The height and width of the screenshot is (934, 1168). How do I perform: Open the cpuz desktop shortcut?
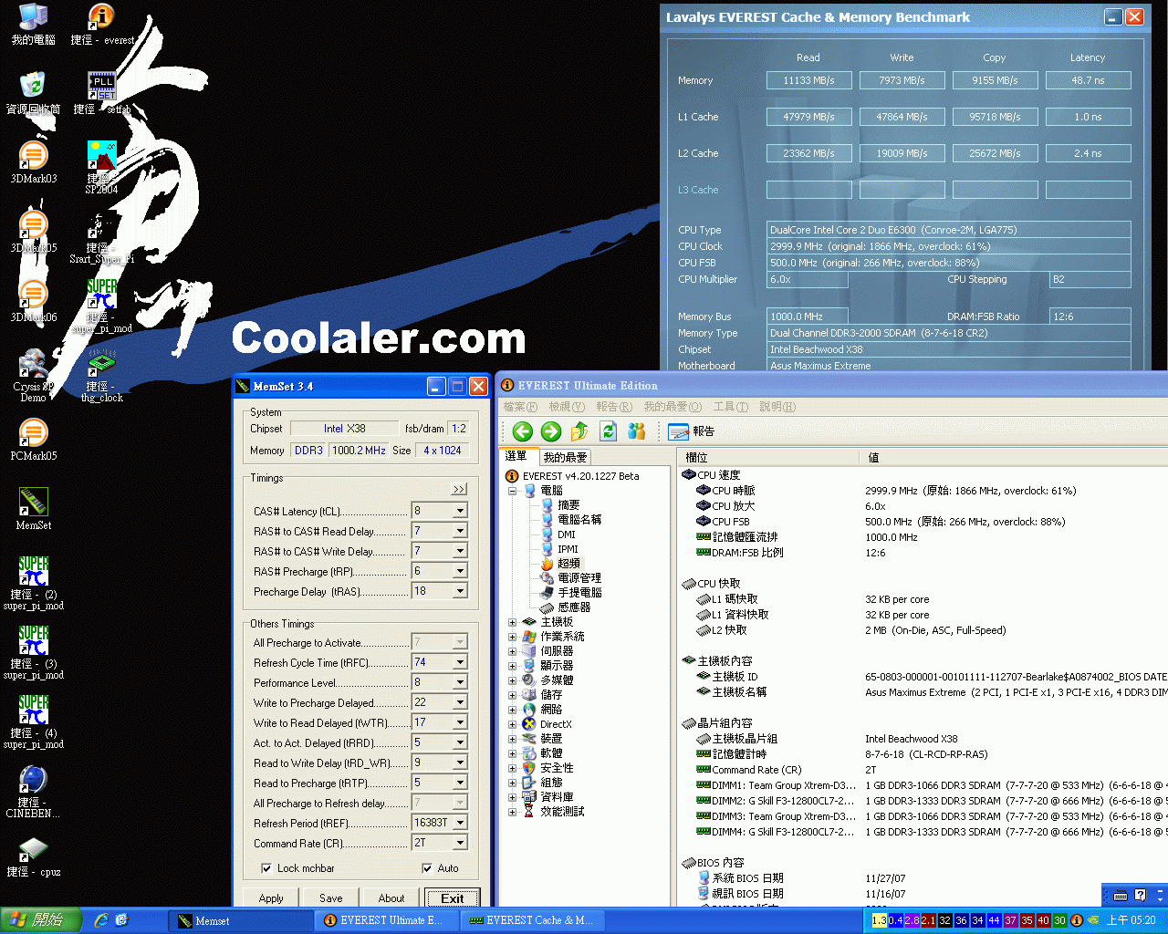click(x=33, y=856)
